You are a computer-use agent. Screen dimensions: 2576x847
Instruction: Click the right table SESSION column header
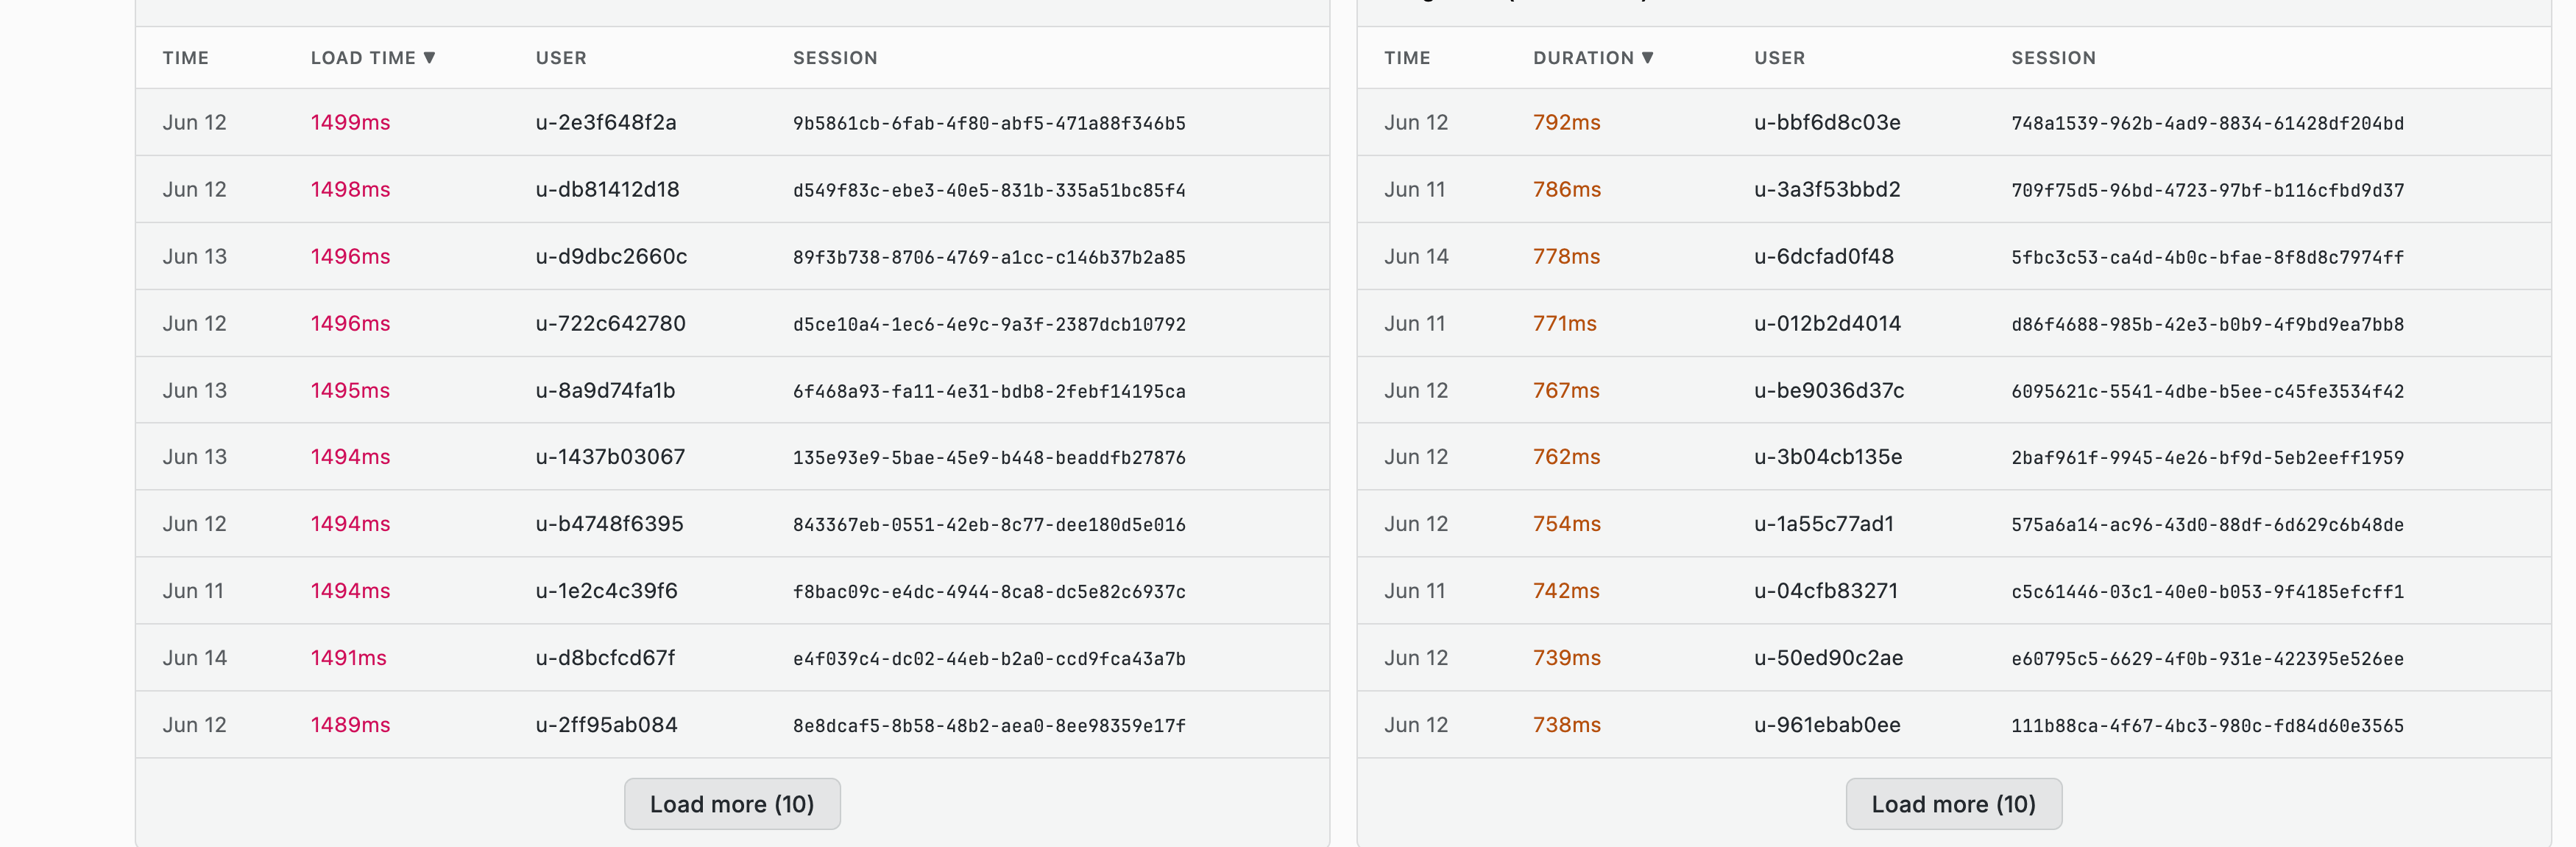2054,58
